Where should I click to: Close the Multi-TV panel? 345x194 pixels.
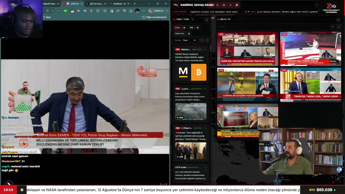click(x=338, y=20)
